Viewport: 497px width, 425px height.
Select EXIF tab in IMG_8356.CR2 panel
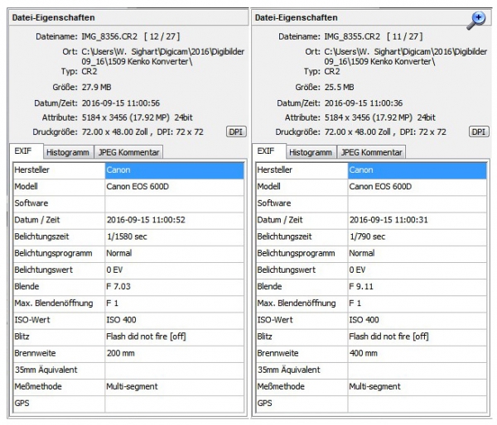click(x=26, y=151)
